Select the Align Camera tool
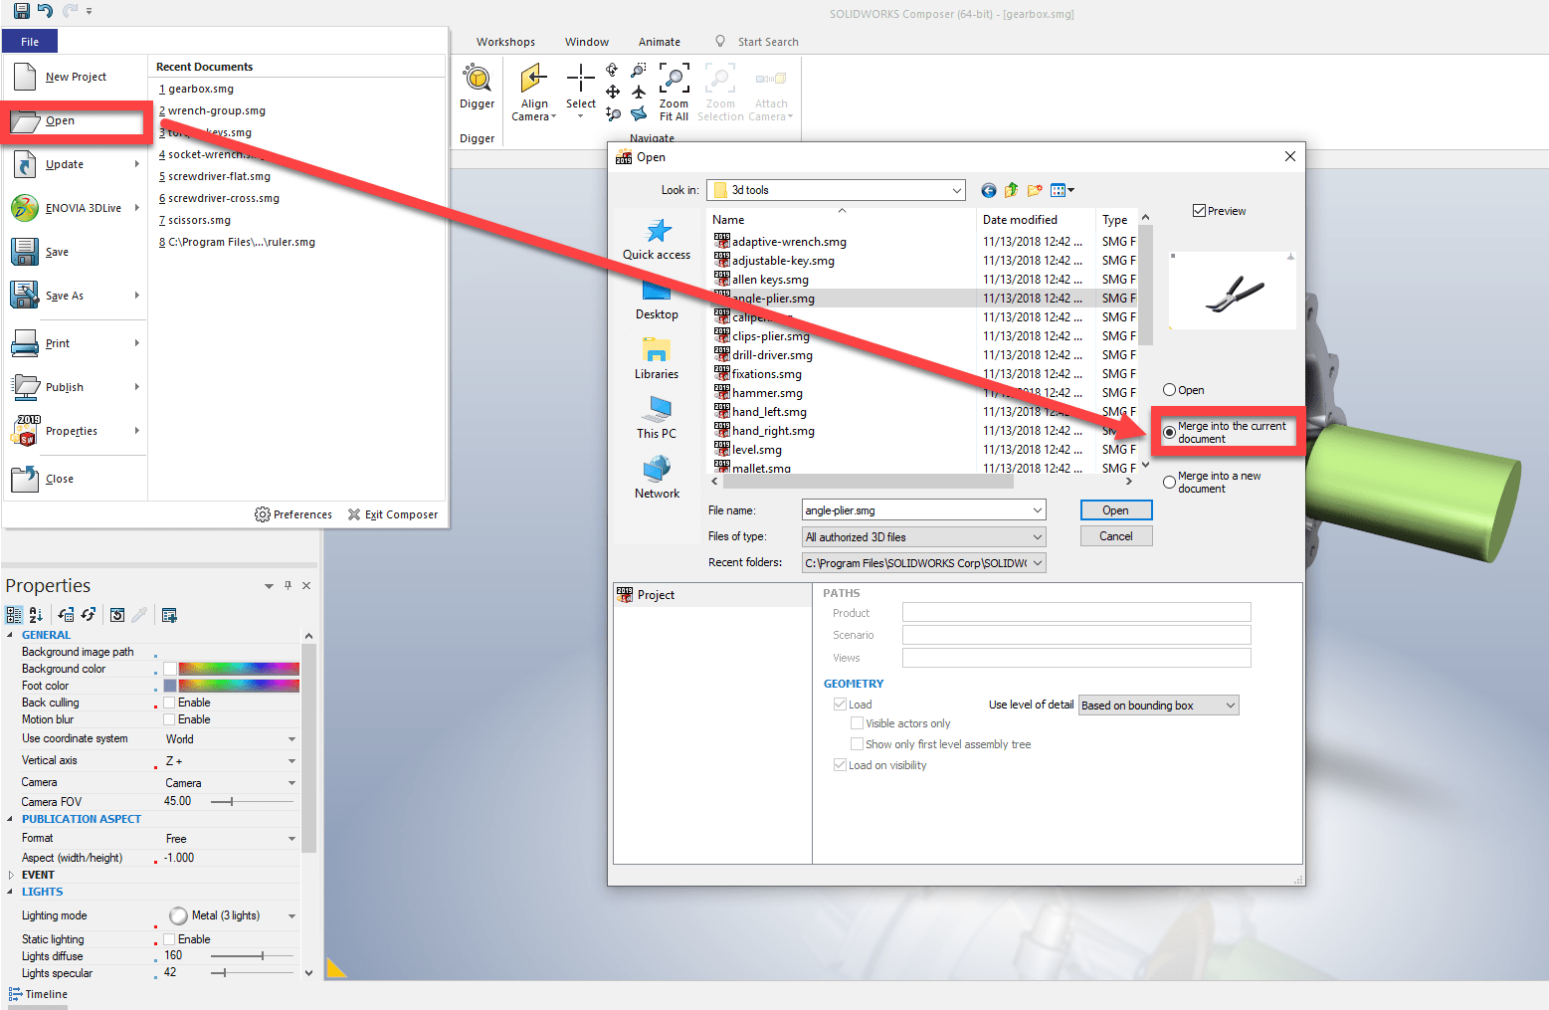1549x1010 pixels. pos(534,80)
